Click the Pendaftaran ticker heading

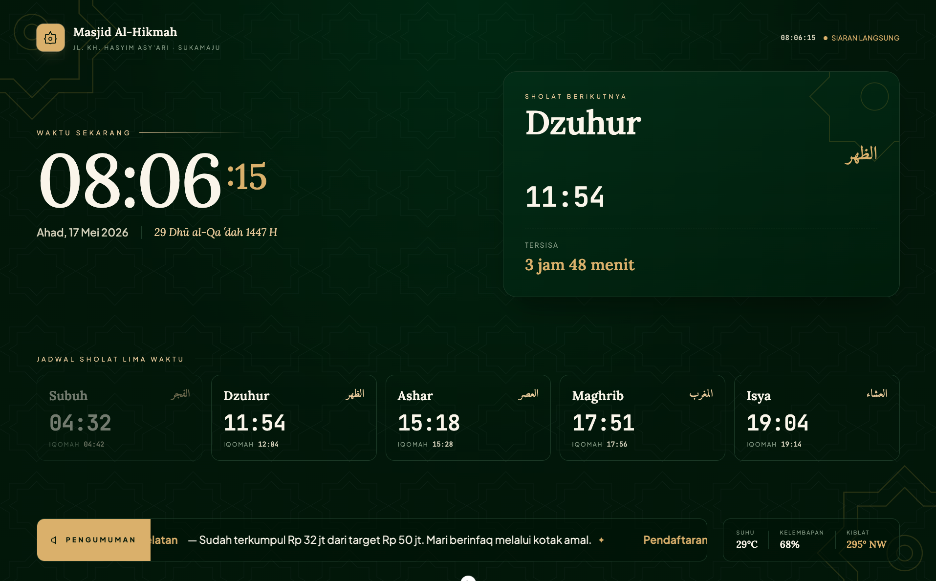pyautogui.click(x=675, y=540)
